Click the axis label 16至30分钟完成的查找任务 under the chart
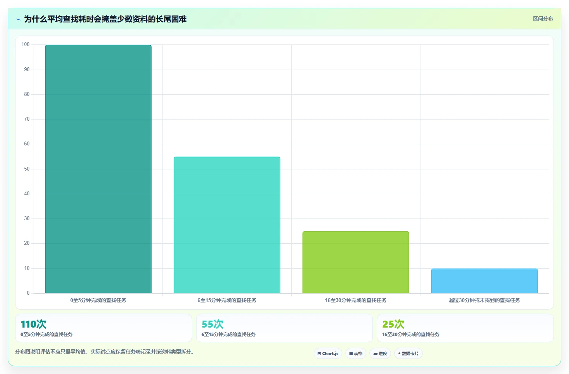 356,300
